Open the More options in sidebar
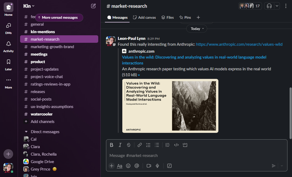This screenshot has width=292, height=177. [x=8, y=83]
